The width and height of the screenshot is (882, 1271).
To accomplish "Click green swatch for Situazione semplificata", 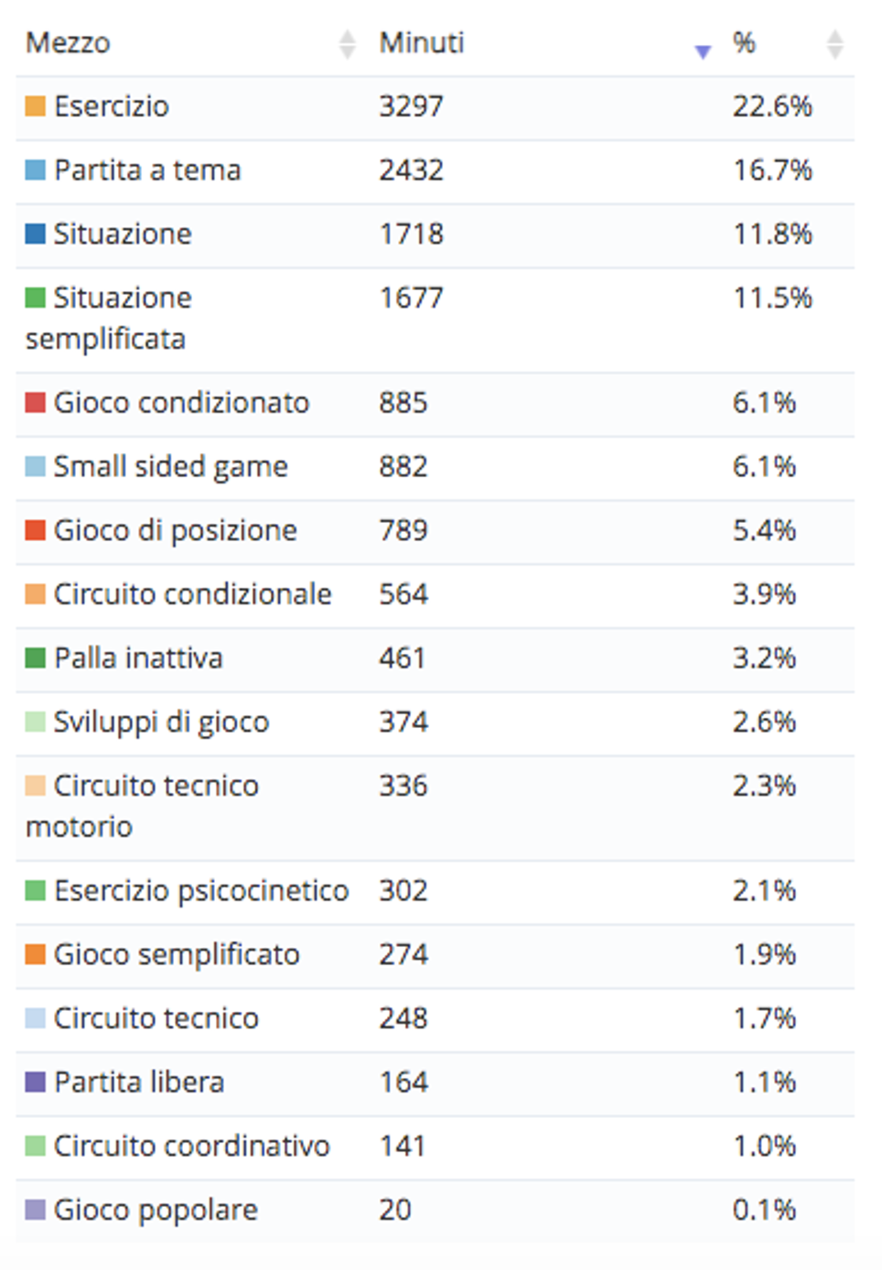I will [36, 299].
